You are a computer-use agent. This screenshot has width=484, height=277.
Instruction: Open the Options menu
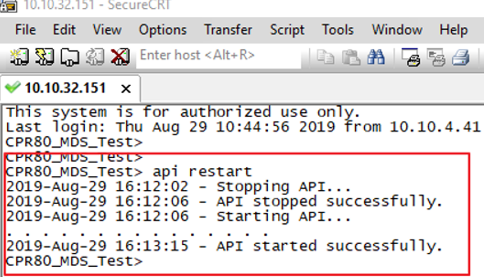[x=162, y=30]
